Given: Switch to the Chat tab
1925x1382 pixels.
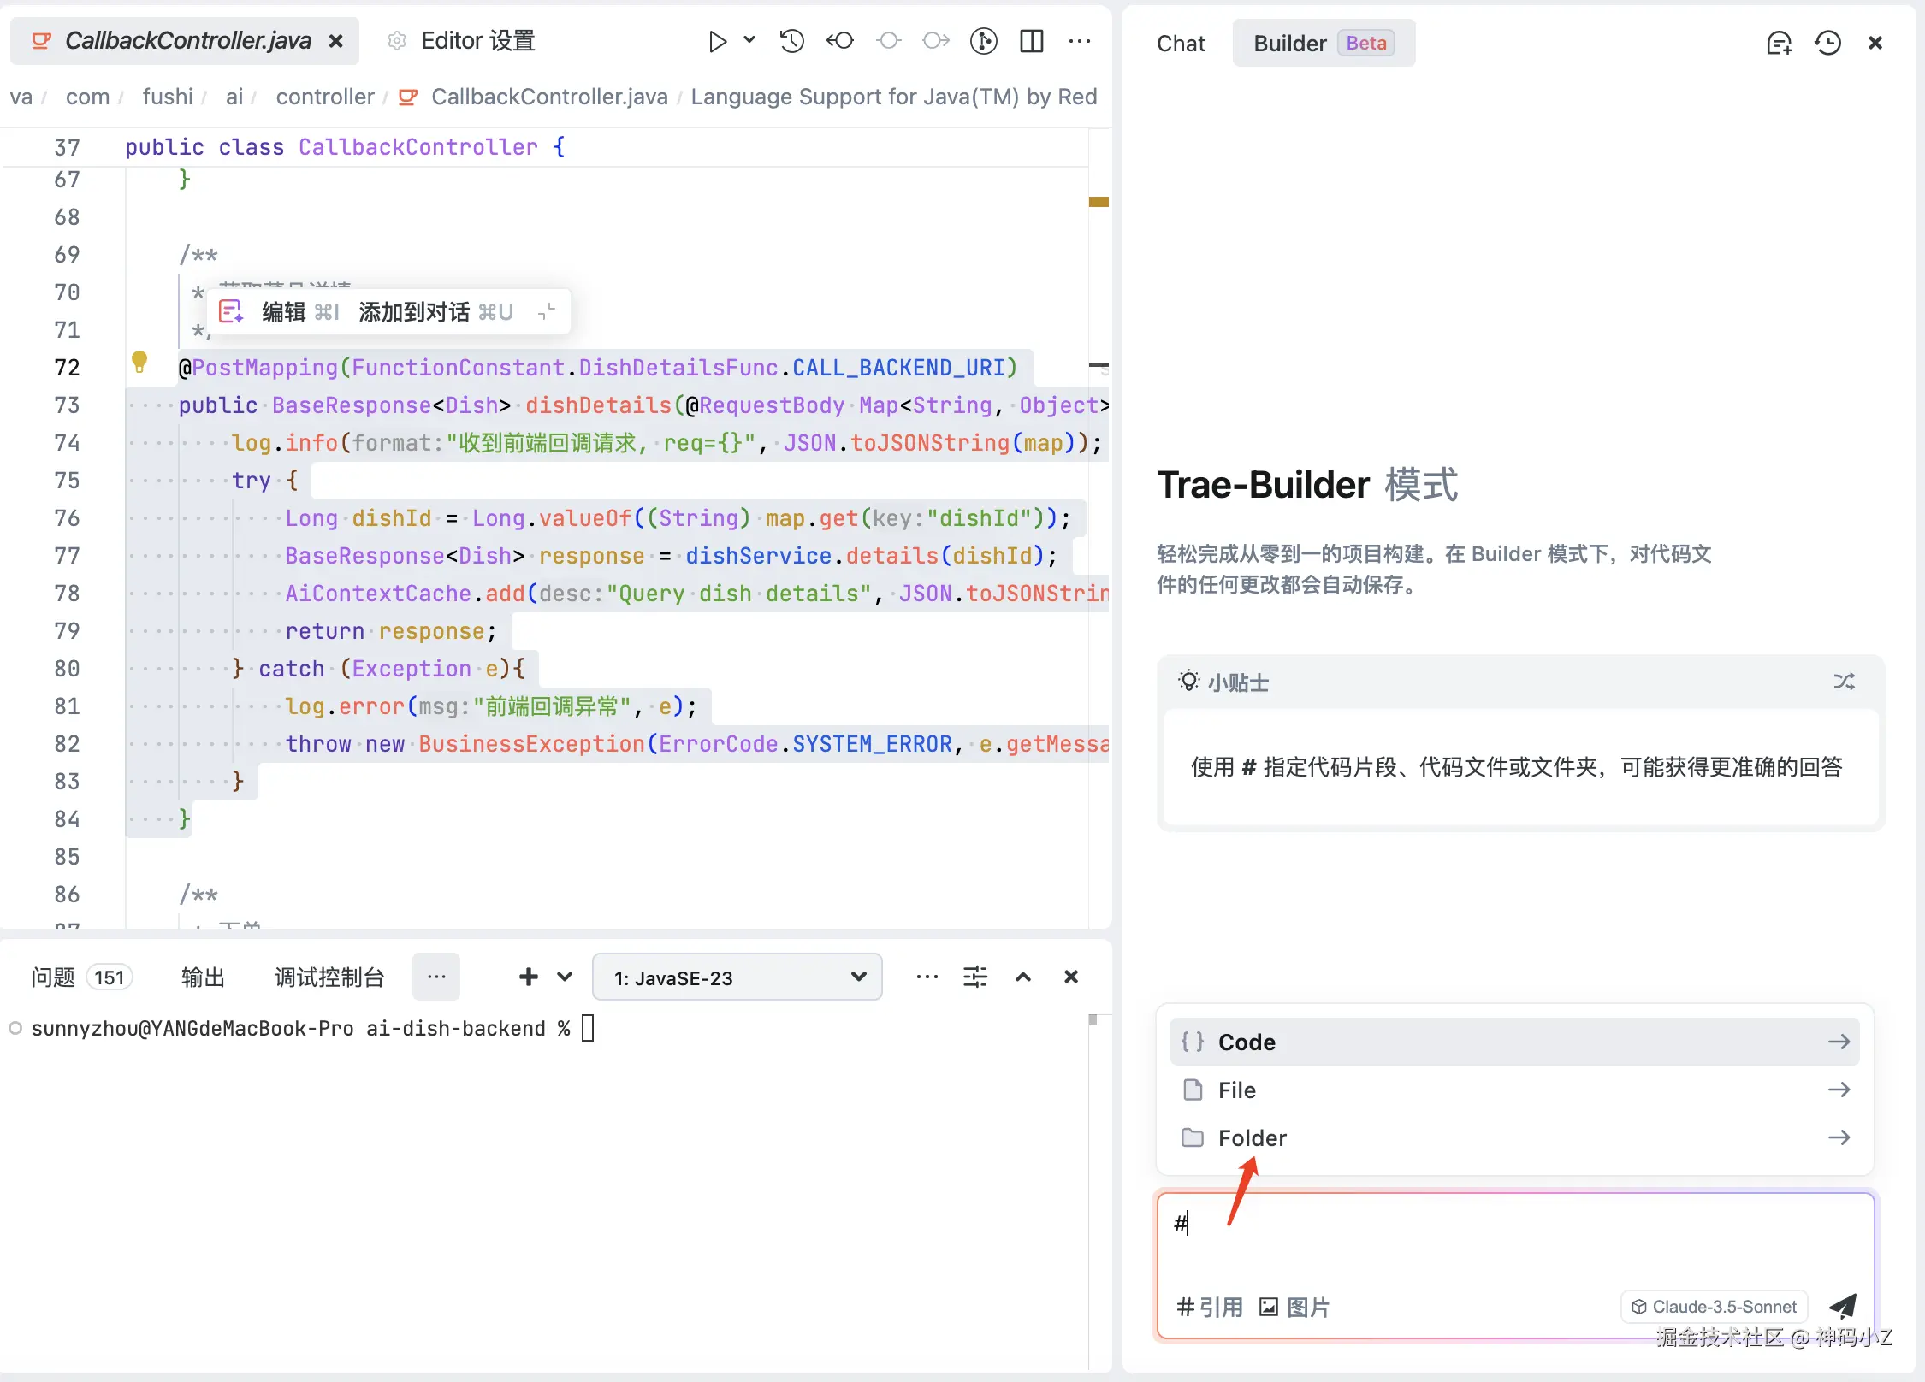Looking at the screenshot, I should point(1181,44).
